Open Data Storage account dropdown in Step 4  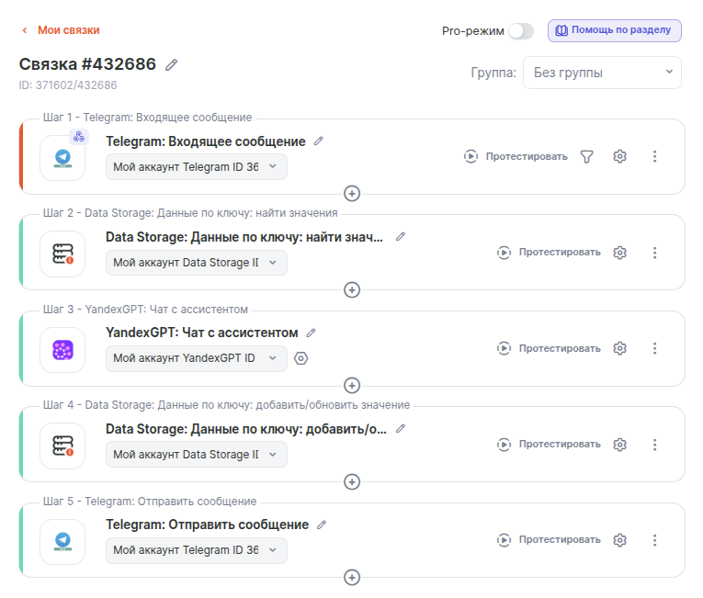[x=197, y=455]
